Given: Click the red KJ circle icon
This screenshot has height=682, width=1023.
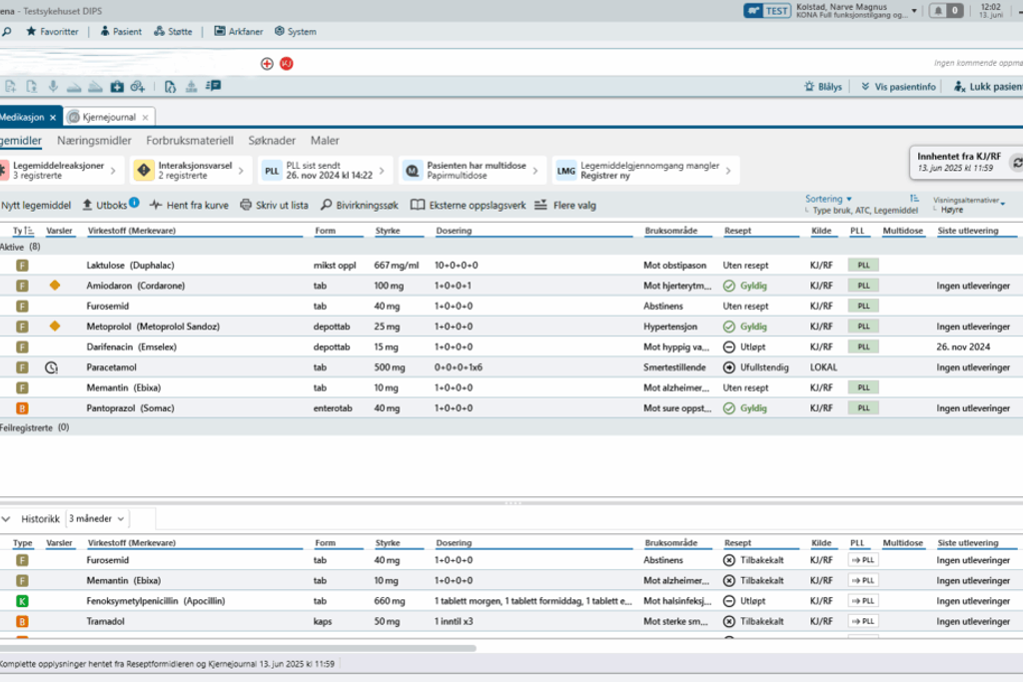Looking at the screenshot, I should [287, 63].
